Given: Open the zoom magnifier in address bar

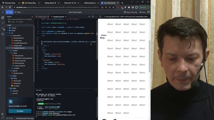Looking at the screenshot, I should click(x=106, y=7).
